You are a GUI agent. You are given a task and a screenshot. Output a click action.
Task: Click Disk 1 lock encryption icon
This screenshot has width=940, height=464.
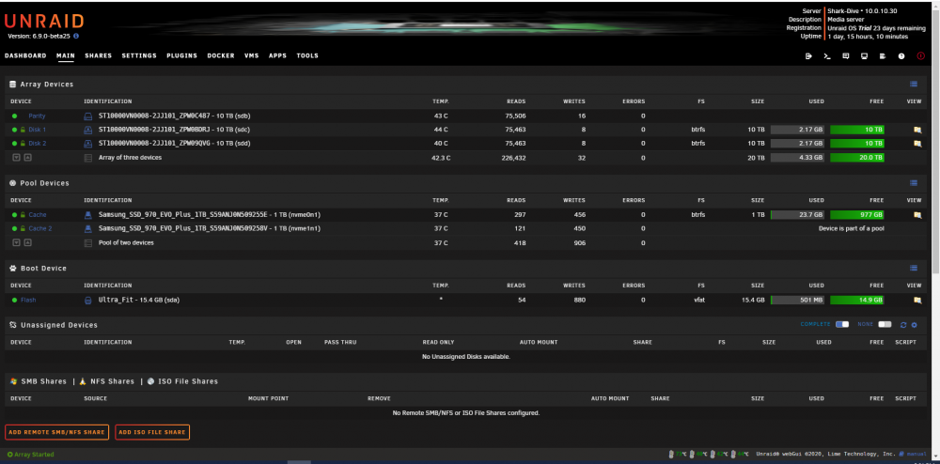tap(23, 130)
